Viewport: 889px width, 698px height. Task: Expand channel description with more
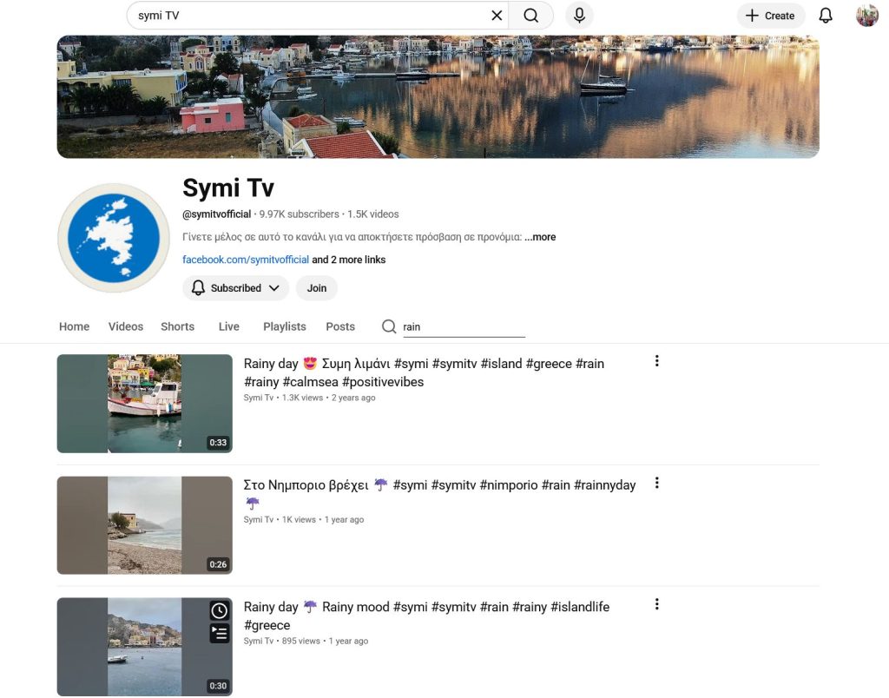point(540,237)
